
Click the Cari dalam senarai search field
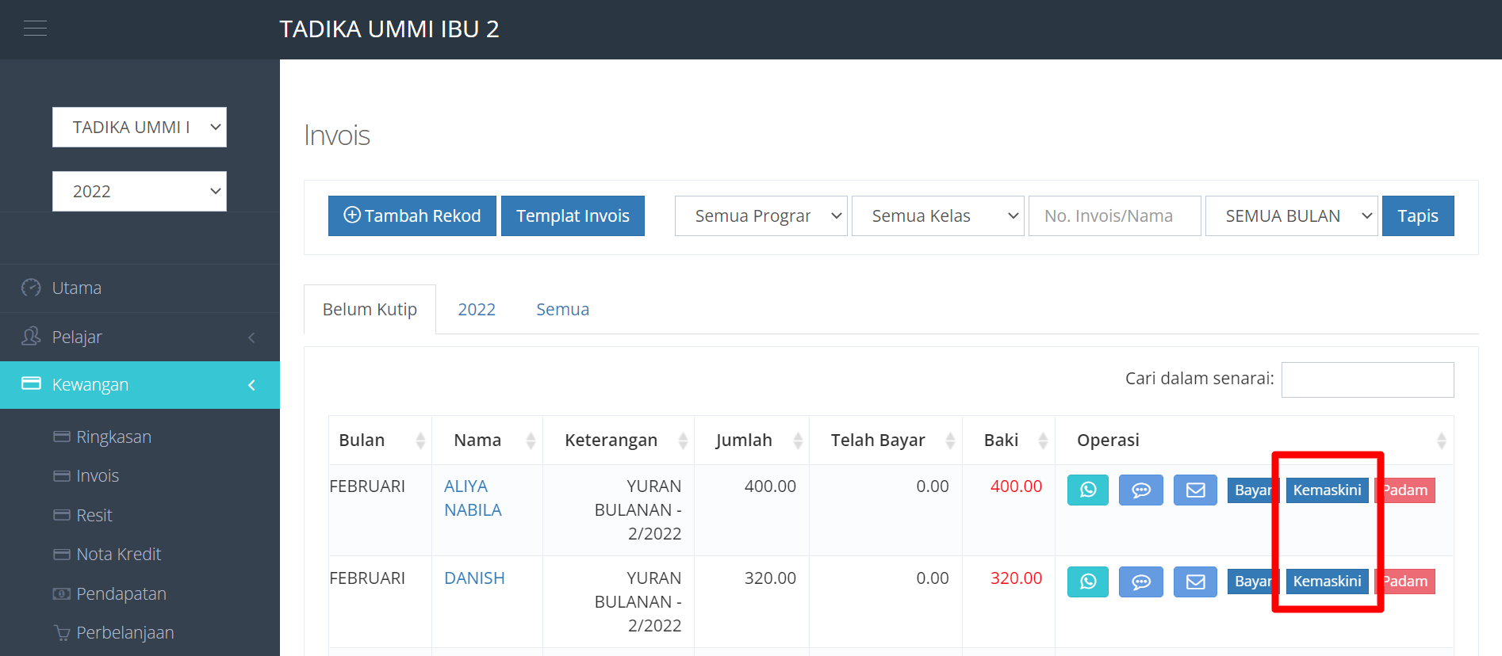point(1367,380)
